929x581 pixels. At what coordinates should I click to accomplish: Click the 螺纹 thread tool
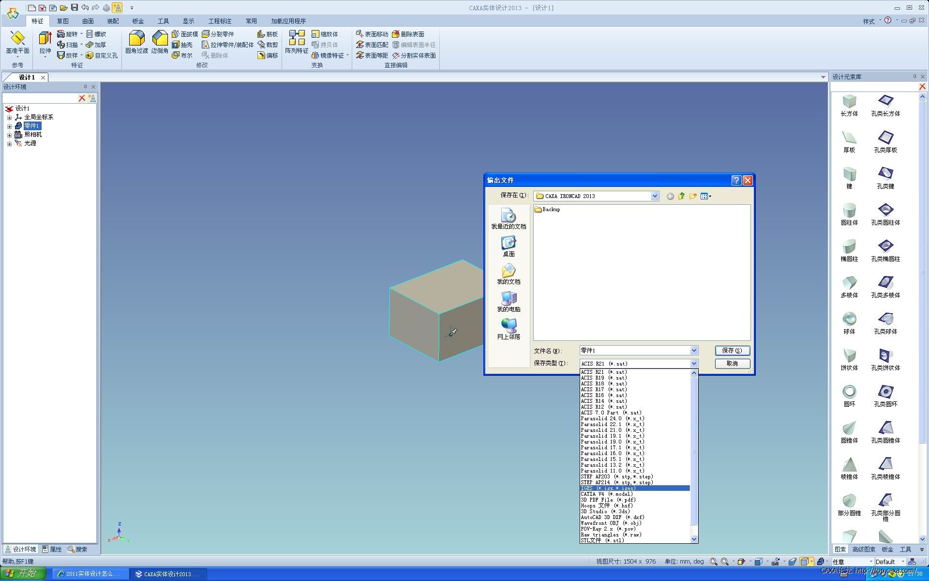(x=96, y=34)
